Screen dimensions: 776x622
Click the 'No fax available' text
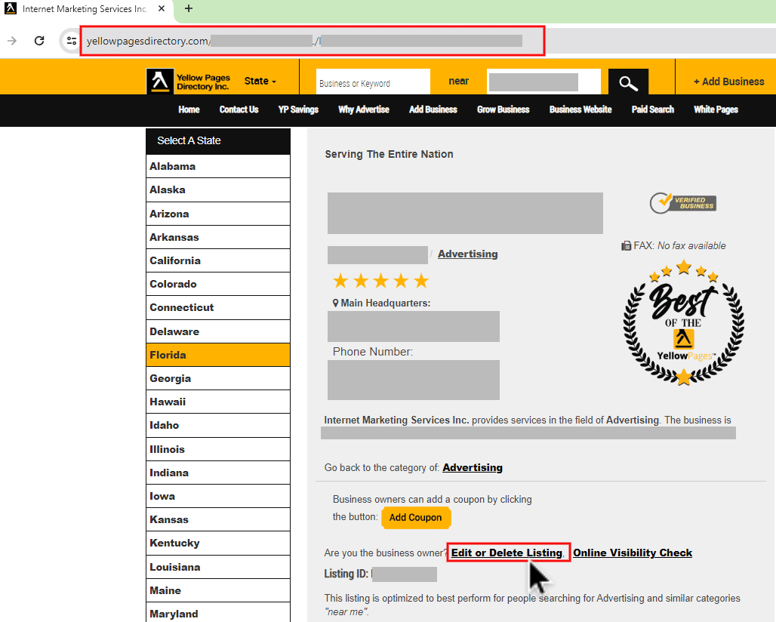691,246
